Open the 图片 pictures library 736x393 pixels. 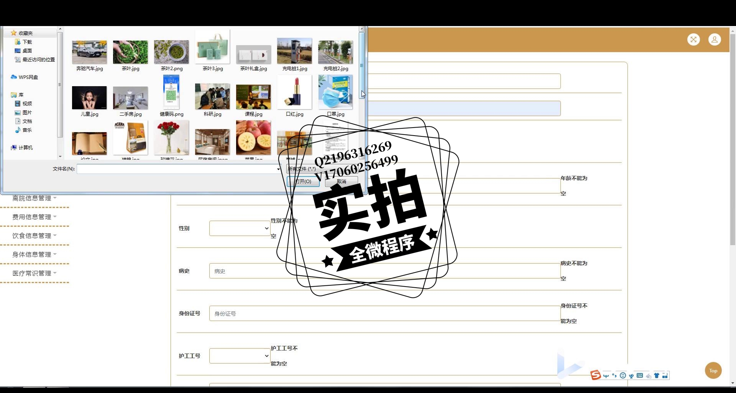[23, 113]
